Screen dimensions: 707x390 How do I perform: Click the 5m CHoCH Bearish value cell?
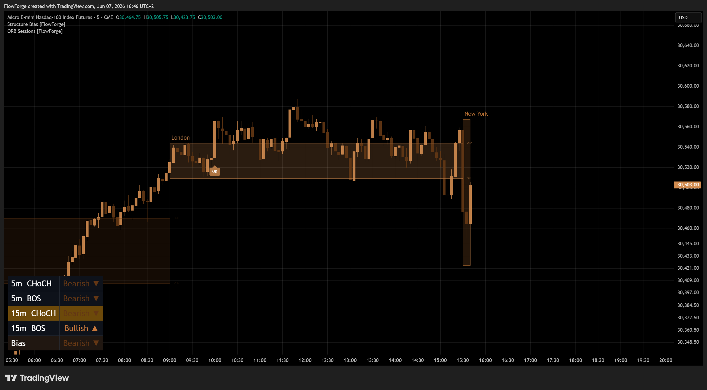(81, 283)
